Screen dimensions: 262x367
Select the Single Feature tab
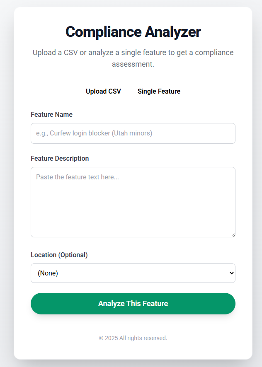click(x=159, y=91)
